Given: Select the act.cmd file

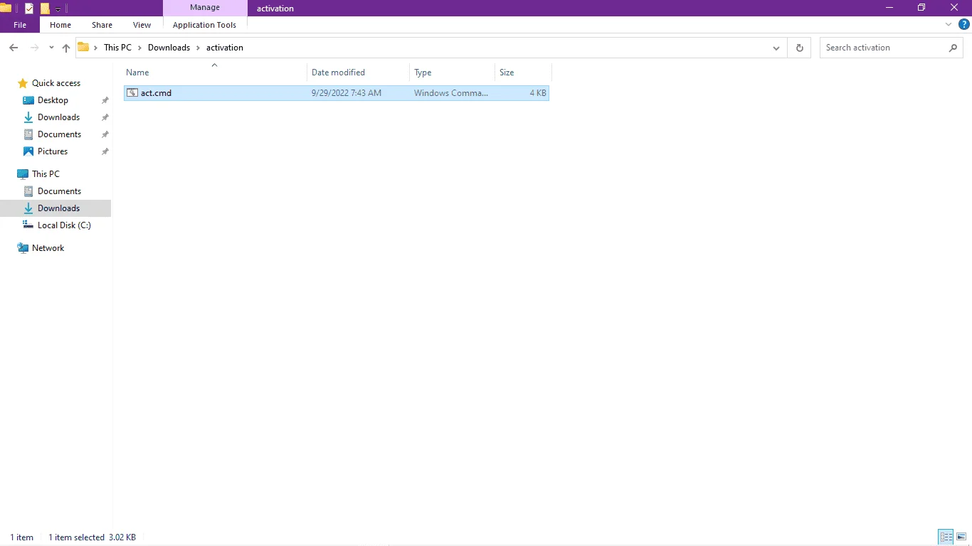Looking at the screenshot, I should click(x=337, y=93).
